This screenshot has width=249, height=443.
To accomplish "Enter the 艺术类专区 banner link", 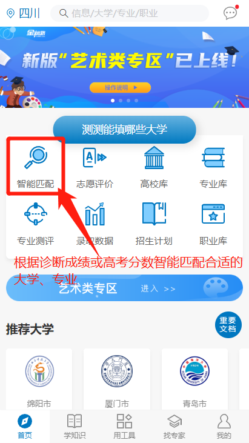I will (125, 288).
